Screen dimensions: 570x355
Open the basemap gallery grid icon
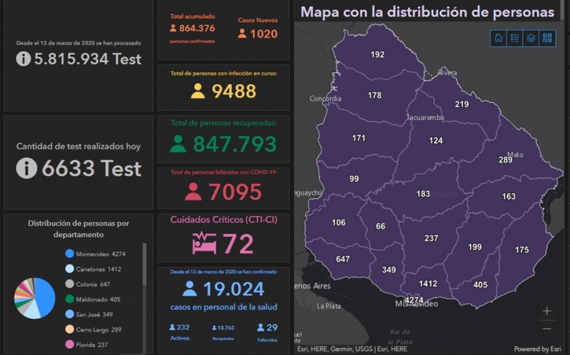[x=548, y=38]
